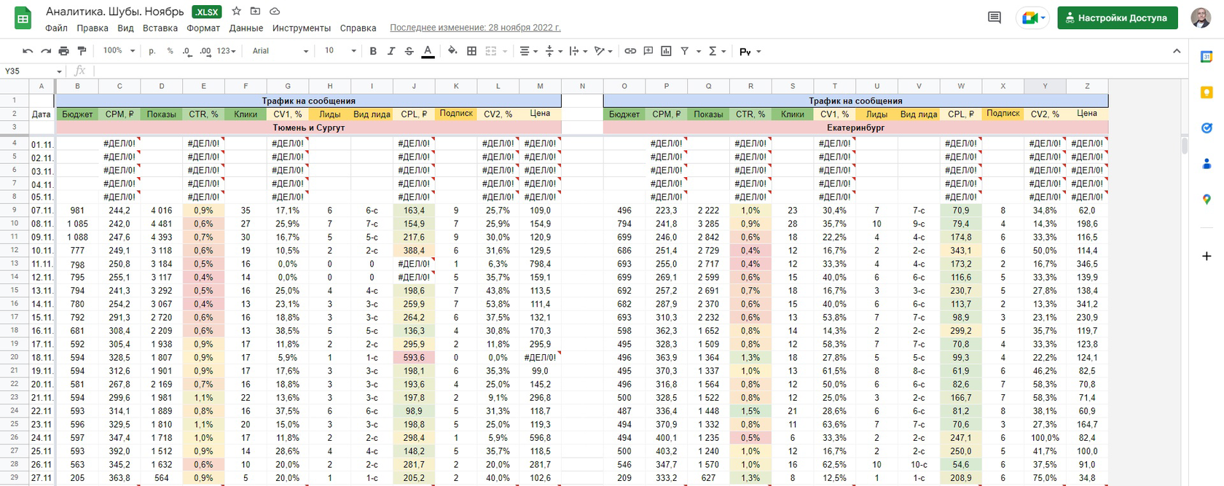Screen dimensions: 1224x486
Task: Select the paint format roller icon
Action: (x=82, y=51)
